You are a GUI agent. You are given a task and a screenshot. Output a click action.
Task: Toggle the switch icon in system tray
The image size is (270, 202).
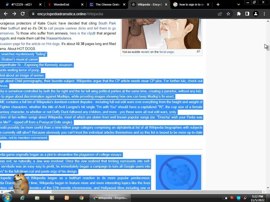[x=225, y=198]
